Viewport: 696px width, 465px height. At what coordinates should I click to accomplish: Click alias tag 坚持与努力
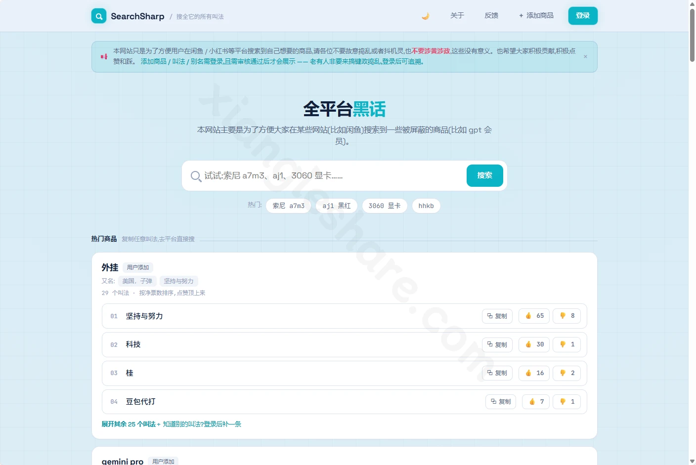[x=179, y=281]
